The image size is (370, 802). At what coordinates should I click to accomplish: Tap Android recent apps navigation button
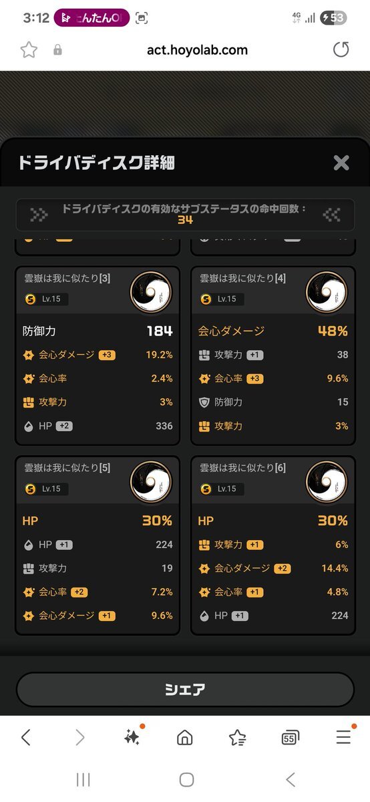(83, 779)
